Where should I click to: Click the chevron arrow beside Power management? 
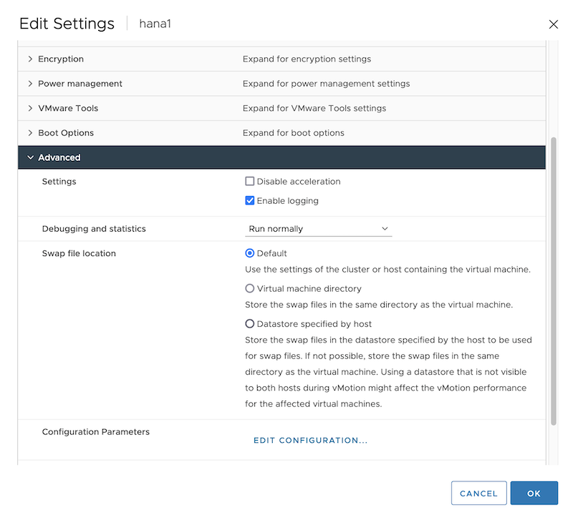(x=30, y=84)
